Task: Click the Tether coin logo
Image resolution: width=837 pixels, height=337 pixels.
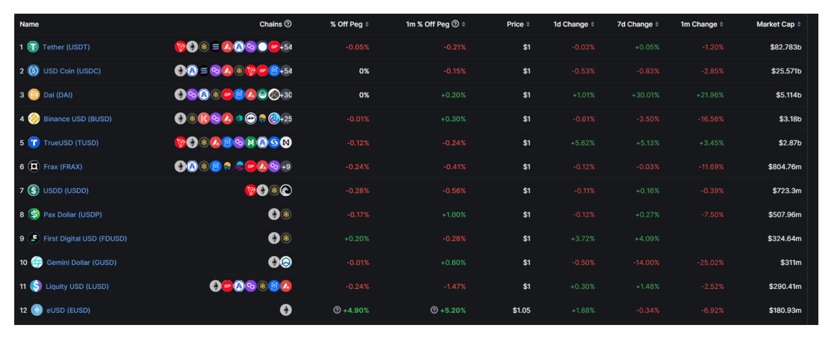Action: [x=33, y=47]
